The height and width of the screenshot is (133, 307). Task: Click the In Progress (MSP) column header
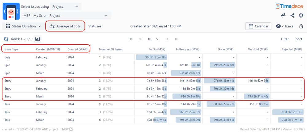[187, 49]
